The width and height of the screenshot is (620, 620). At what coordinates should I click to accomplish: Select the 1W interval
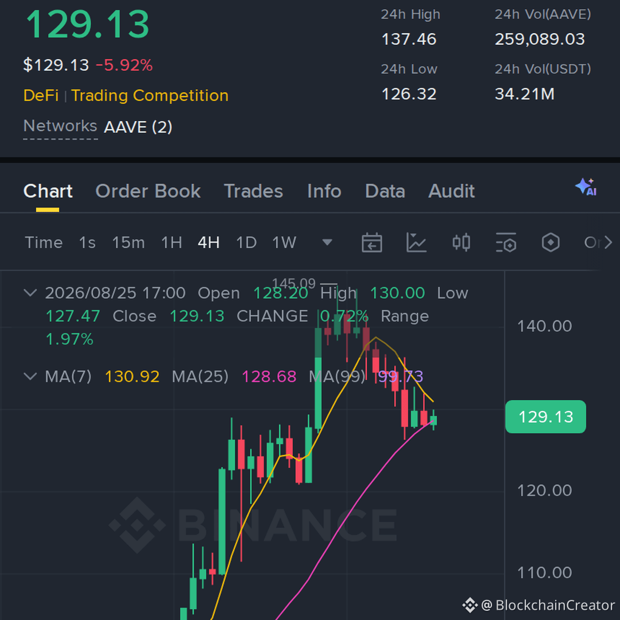coord(284,242)
